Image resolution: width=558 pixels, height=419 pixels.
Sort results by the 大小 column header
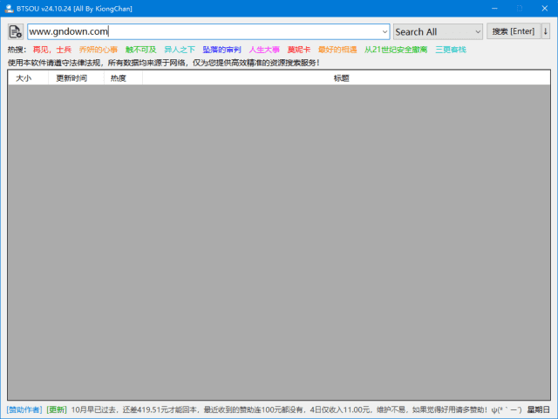click(x=28, y=78)
